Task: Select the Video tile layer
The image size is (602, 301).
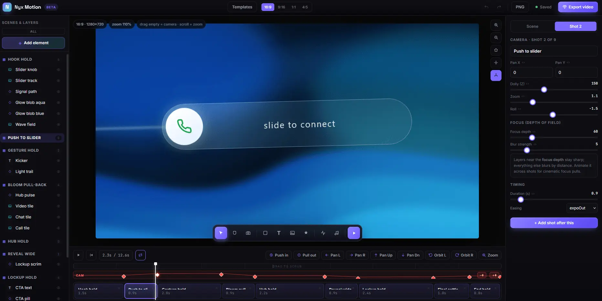Action: point(25,206)
